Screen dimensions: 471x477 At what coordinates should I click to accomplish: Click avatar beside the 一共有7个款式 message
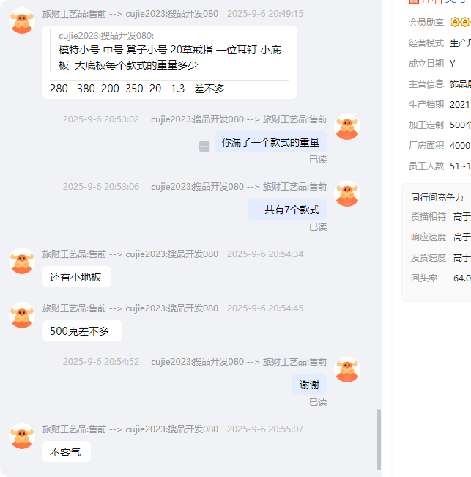347,193
